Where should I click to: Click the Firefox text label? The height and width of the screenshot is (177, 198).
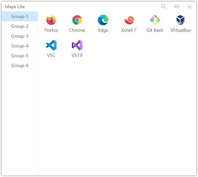(51, 30)
